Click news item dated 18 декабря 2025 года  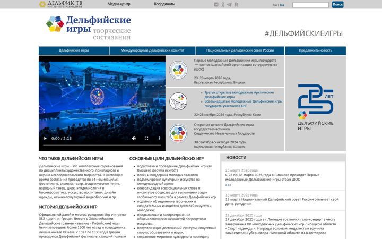[281, 226]
